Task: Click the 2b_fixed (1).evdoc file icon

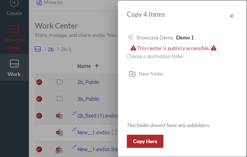Action: coord(59,116)
